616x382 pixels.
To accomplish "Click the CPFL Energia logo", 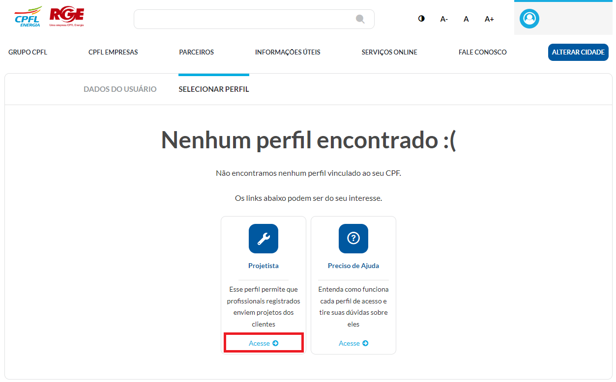I will (x=28, y=17).
